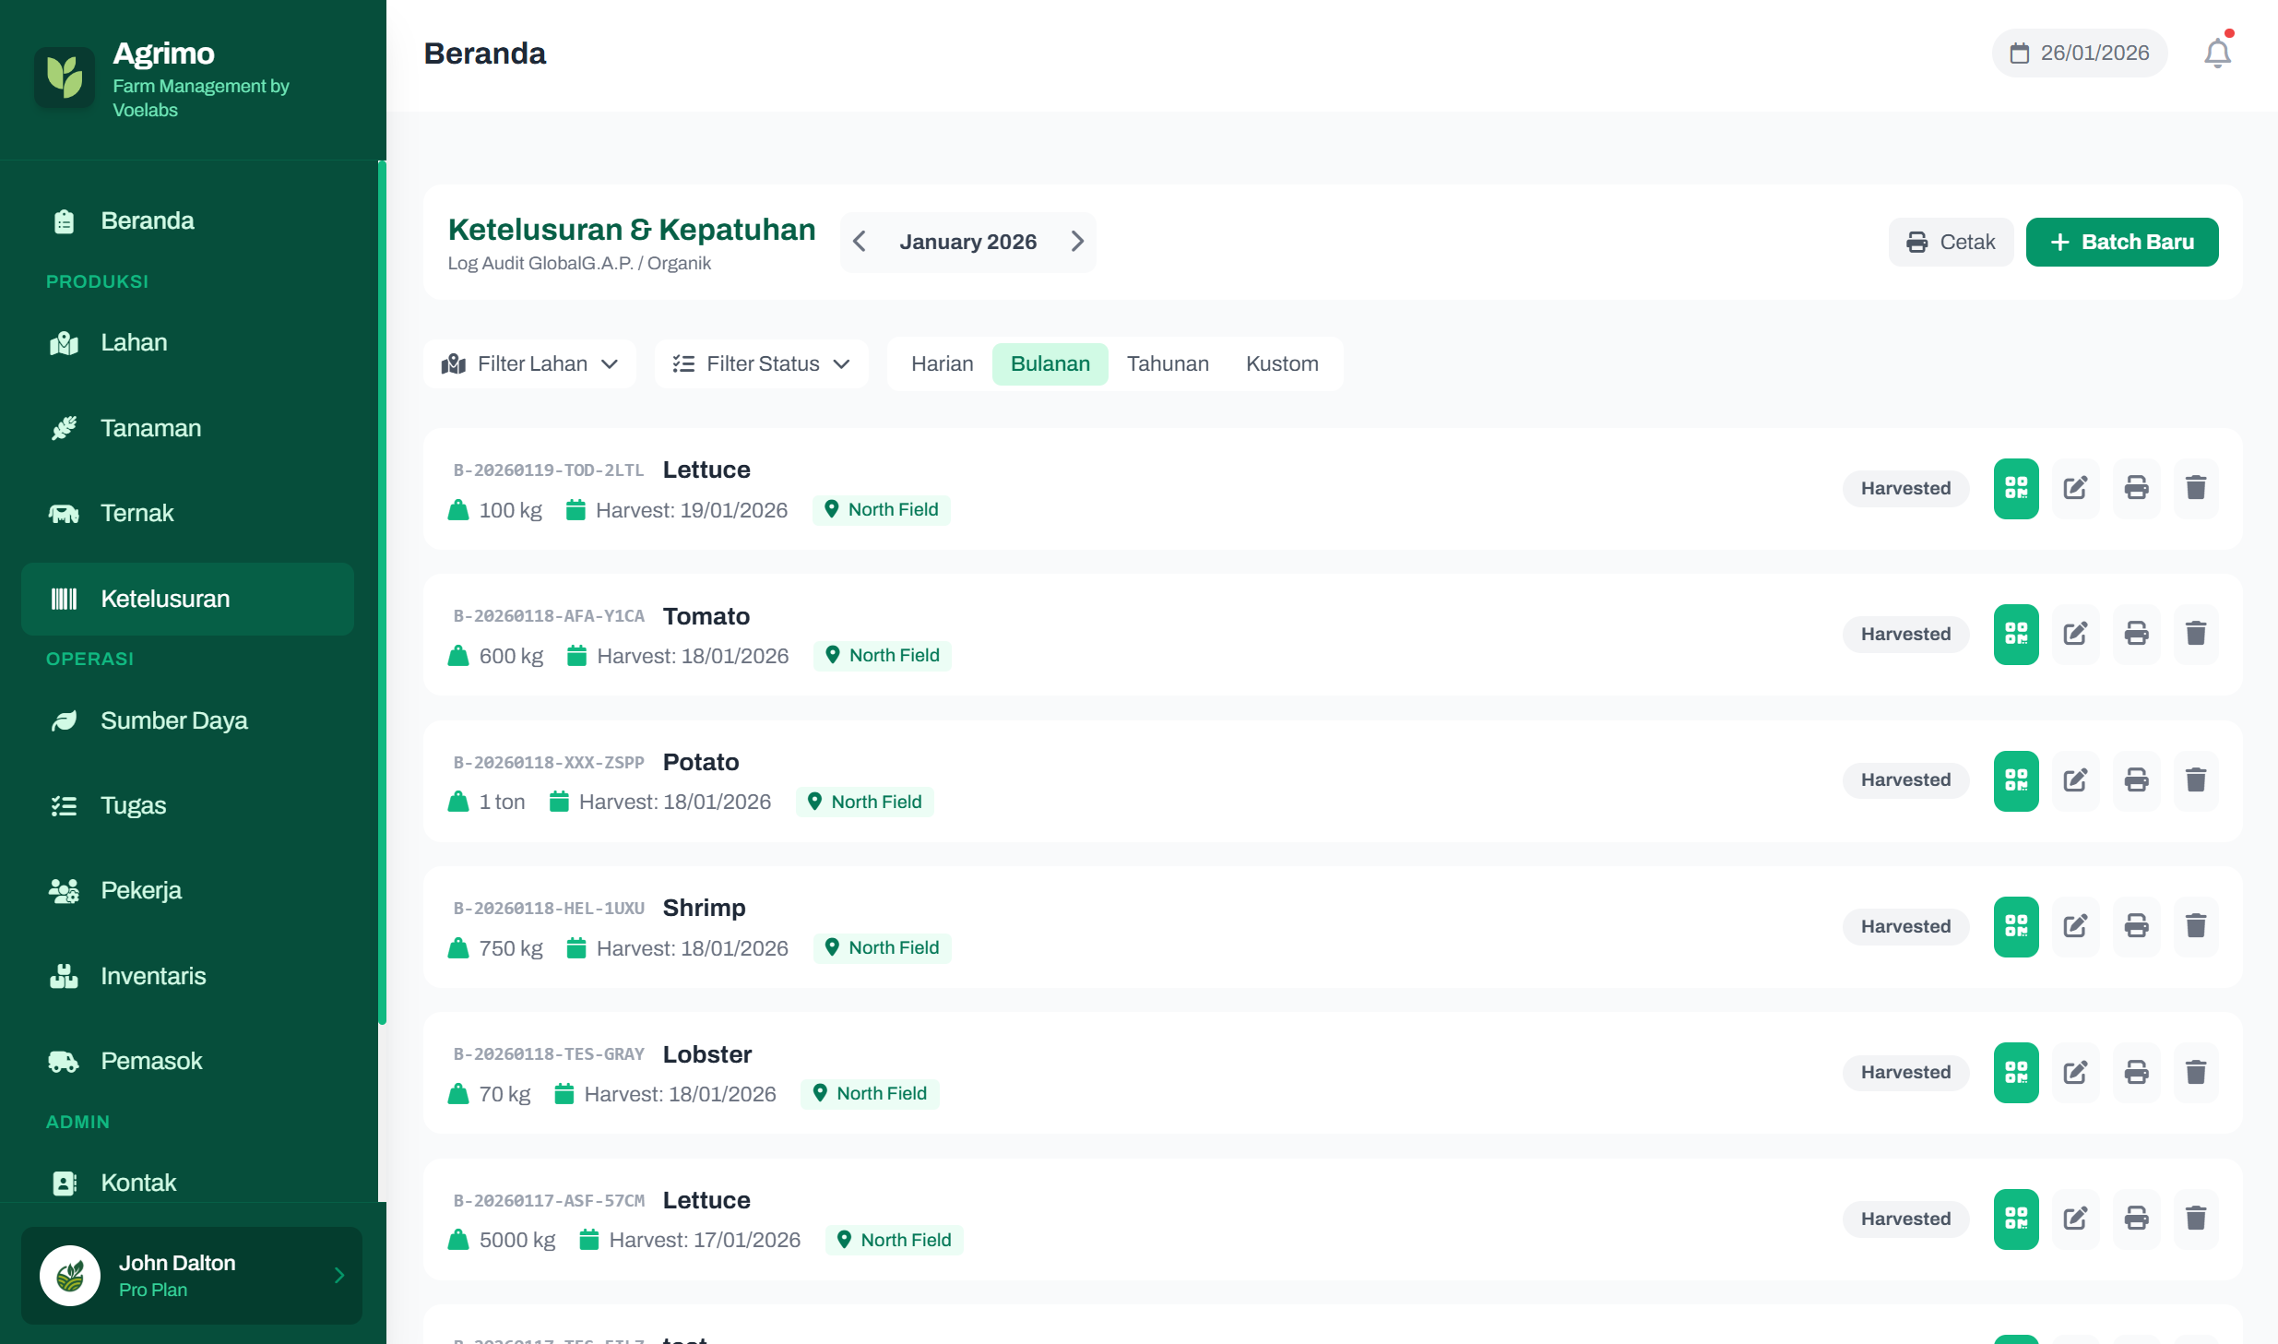Go to next month after January 2026
2278x1344 pixels.
coord(1076,242)
